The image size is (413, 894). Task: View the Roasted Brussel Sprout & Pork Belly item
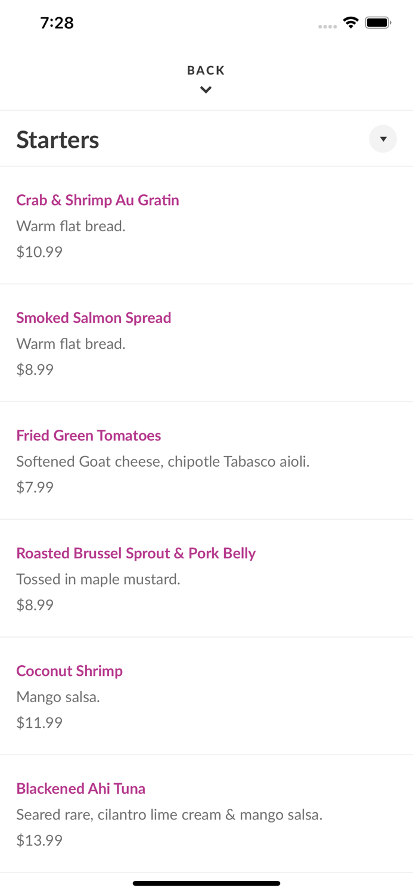point(135,553)
